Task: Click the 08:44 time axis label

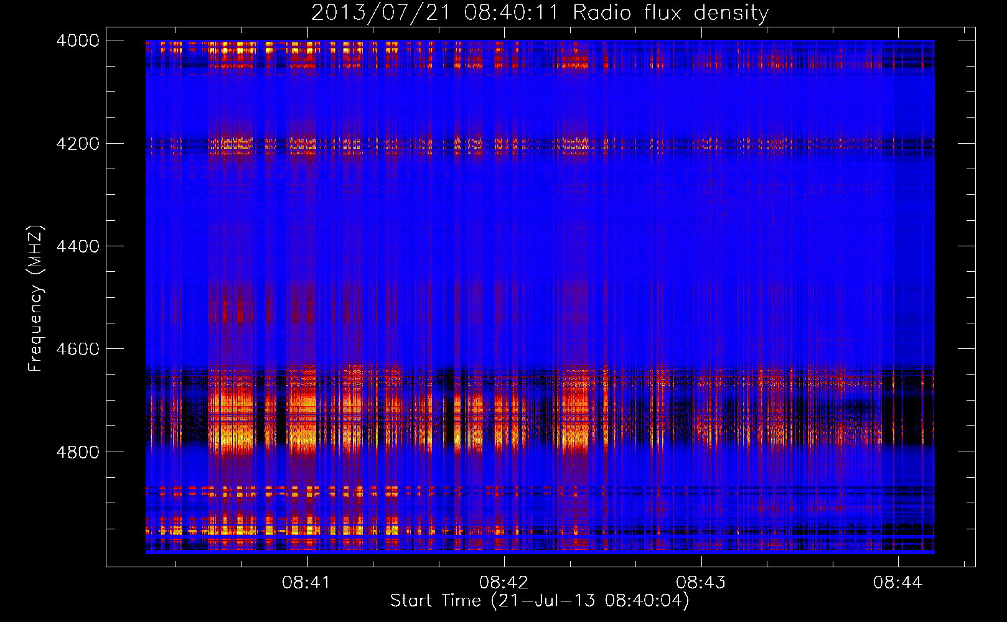Action: tap(897, 583)
